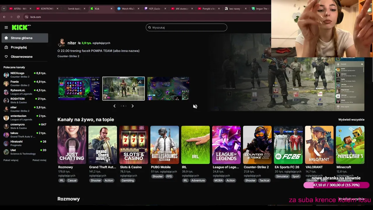
Task: Click the Rozmowy section heading
Action: (68, 199)
